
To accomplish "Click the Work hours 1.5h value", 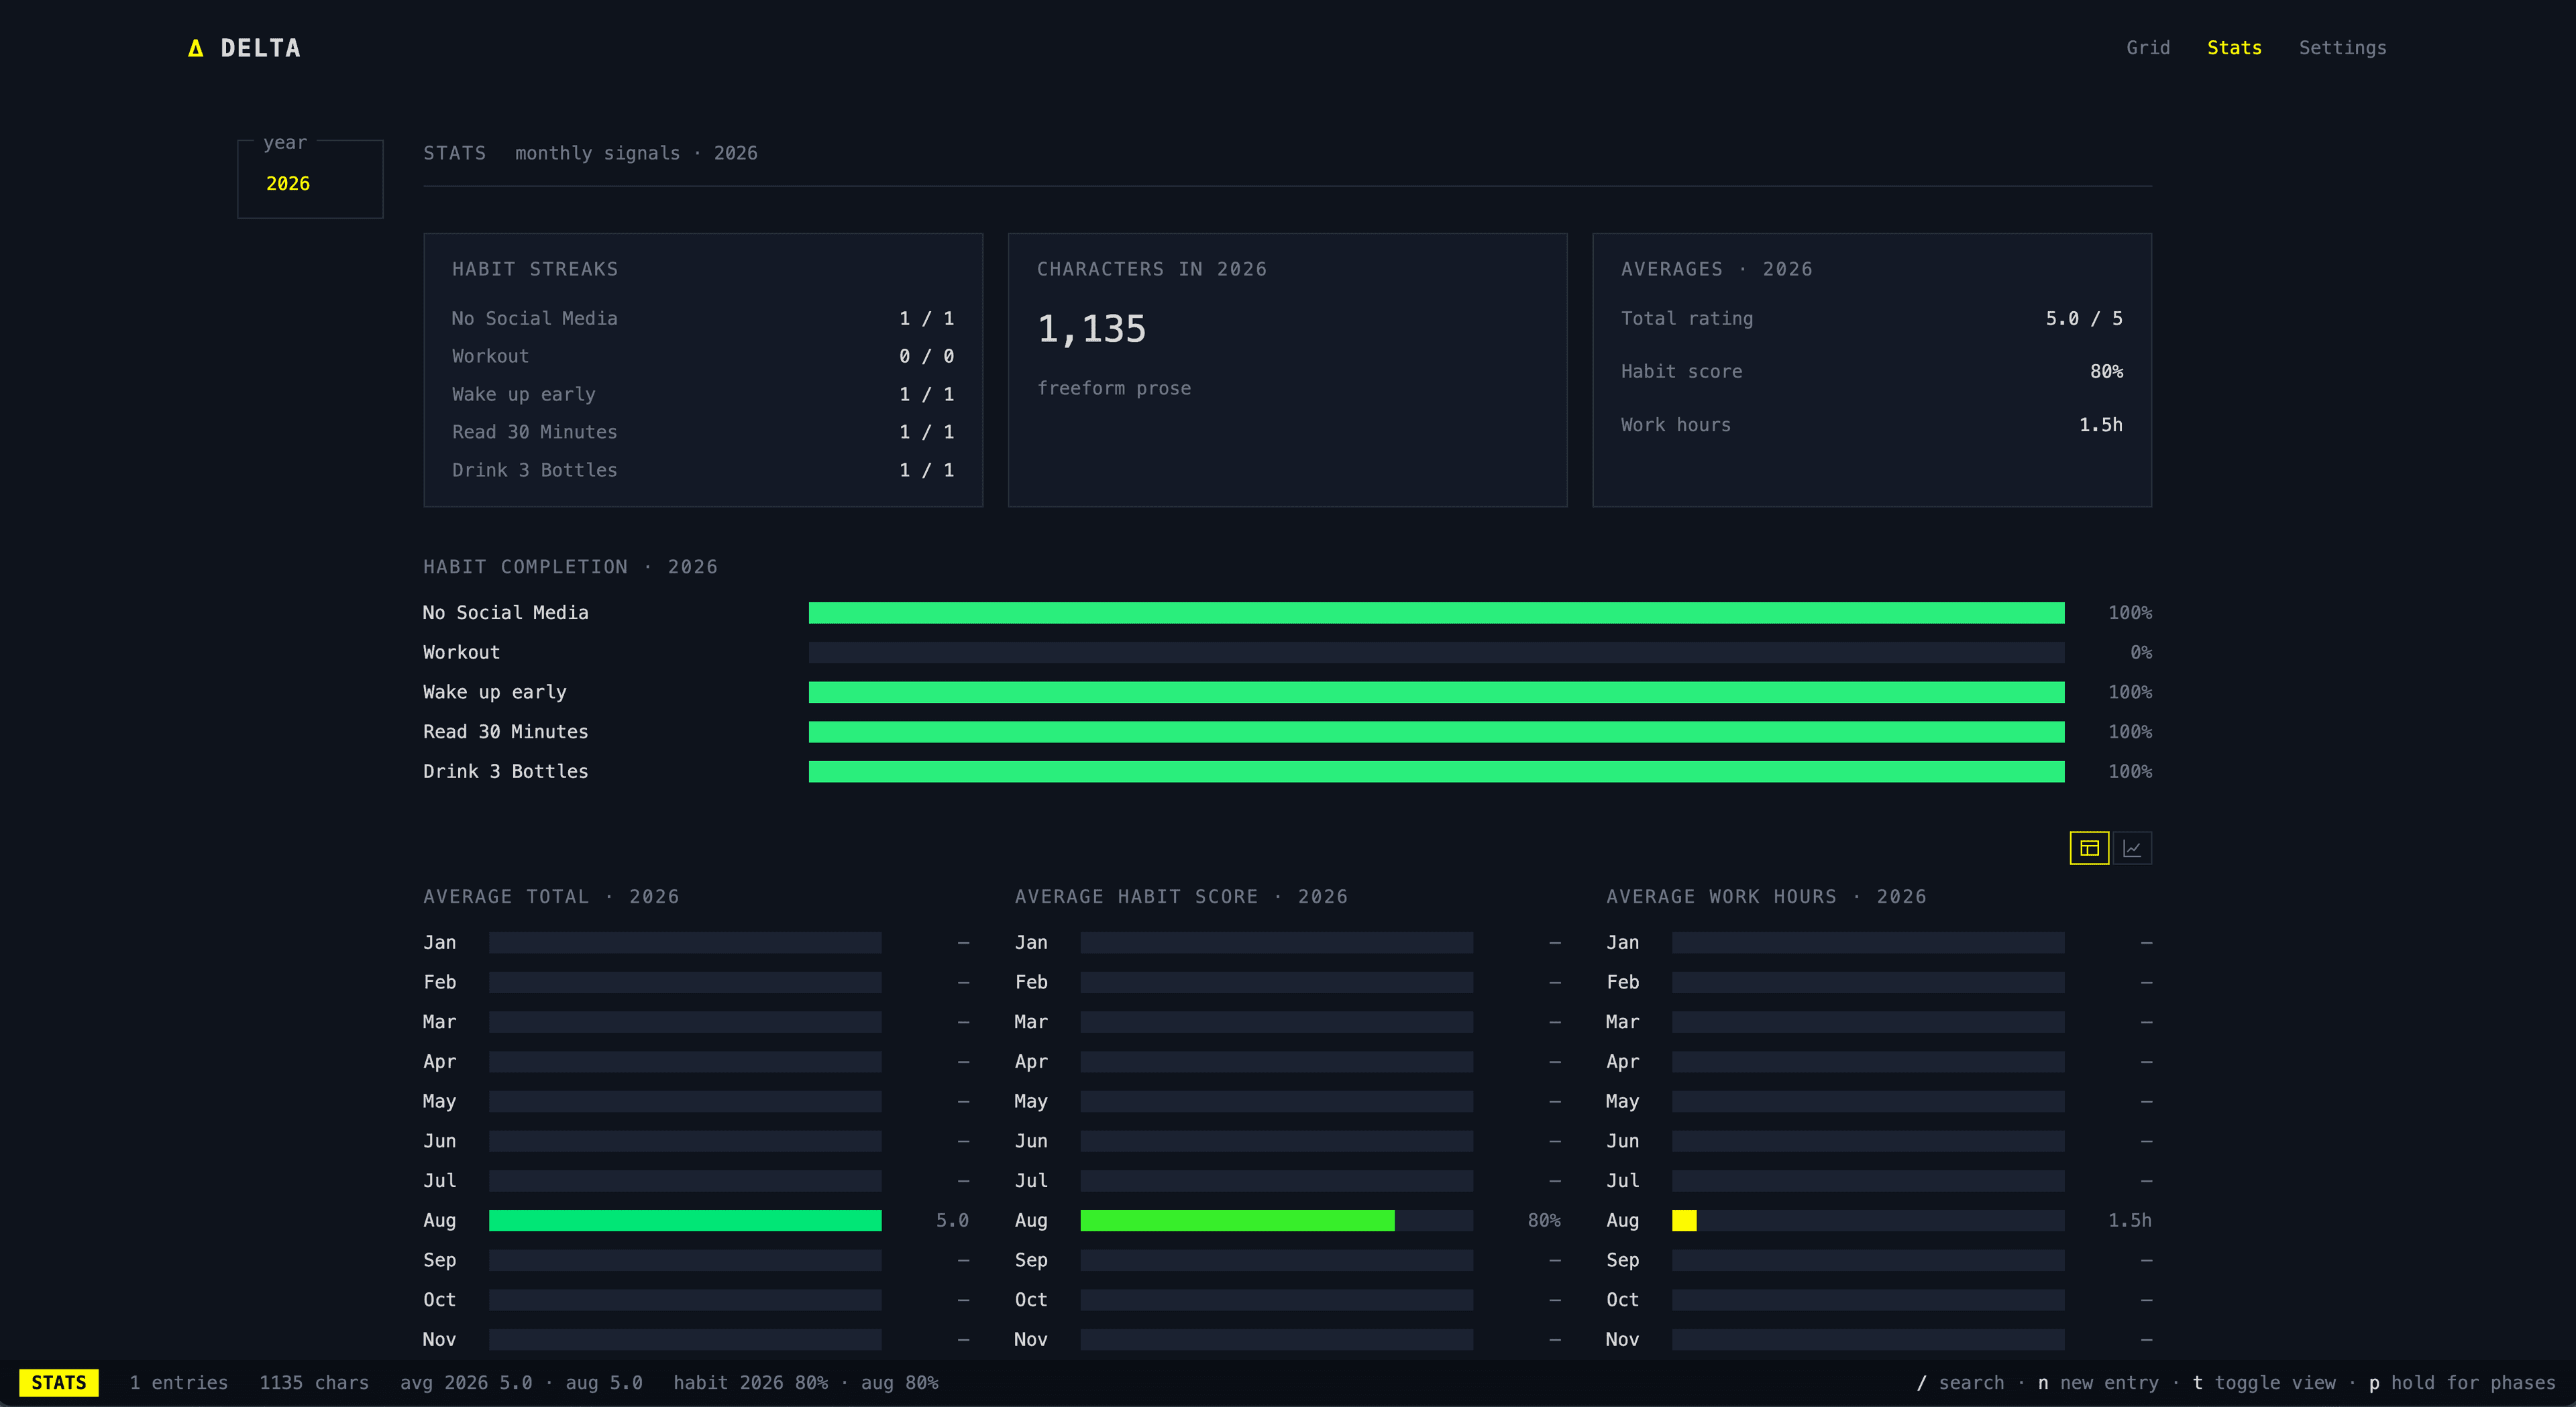I will (x=2100, y=425).
